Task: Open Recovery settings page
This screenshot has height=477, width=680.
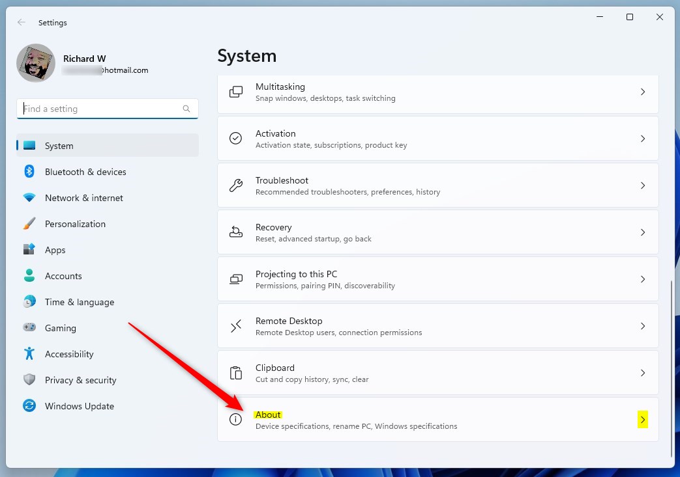Action: (437, 232)
